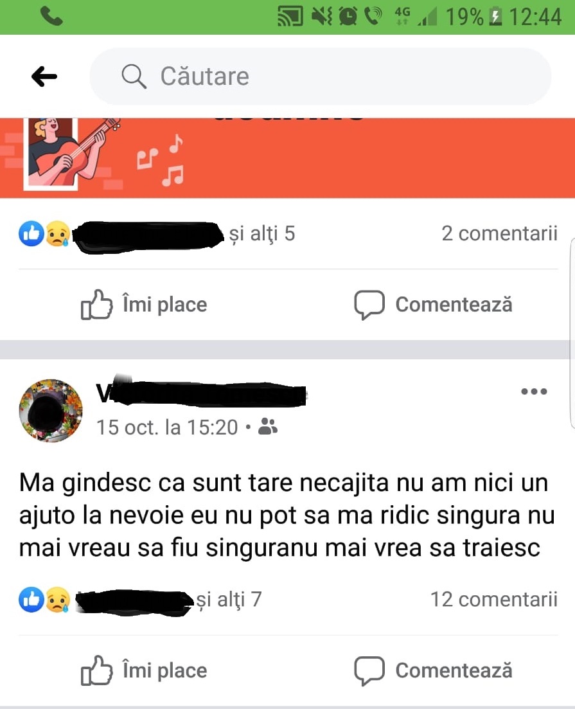This screenshot has width=575, height=709.
Task: Open the '15 oct. la 15:20' timestamp
Action: pyautogui.click(x=167, y=427)
